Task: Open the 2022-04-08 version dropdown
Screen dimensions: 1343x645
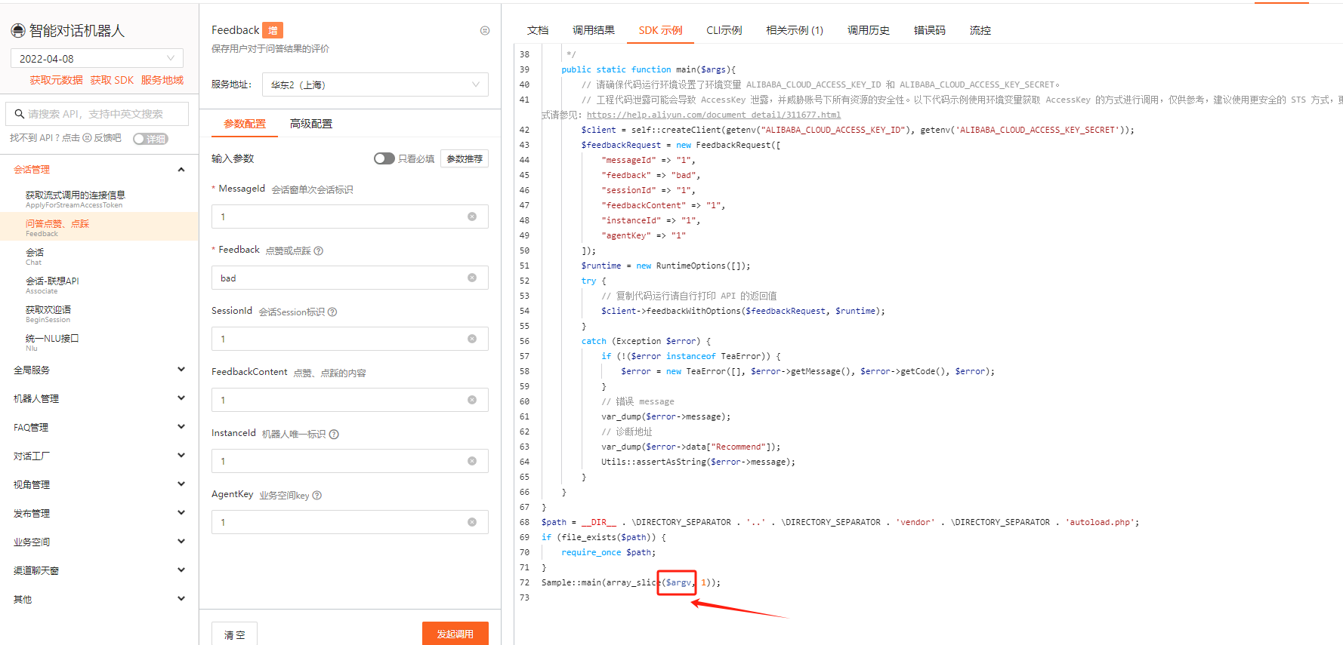Action: click(97, 58)
